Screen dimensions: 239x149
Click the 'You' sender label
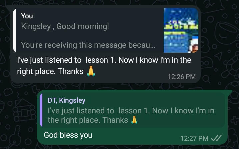[27, 16]
